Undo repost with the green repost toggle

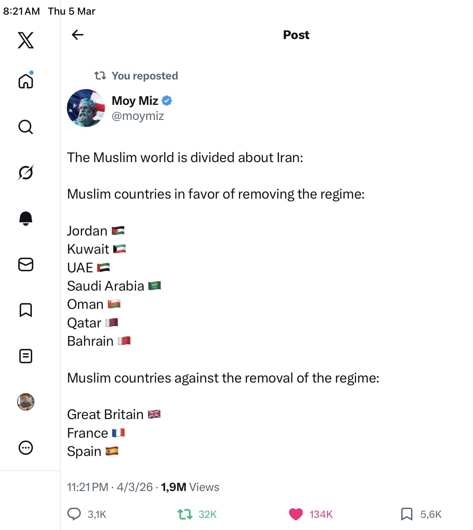(185, 514)
